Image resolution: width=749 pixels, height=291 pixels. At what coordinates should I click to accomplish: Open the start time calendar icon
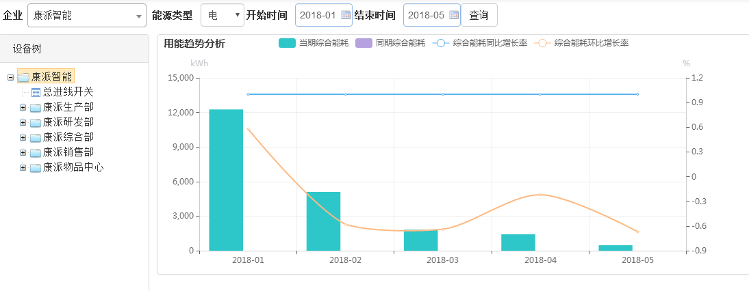coord(346,15)
